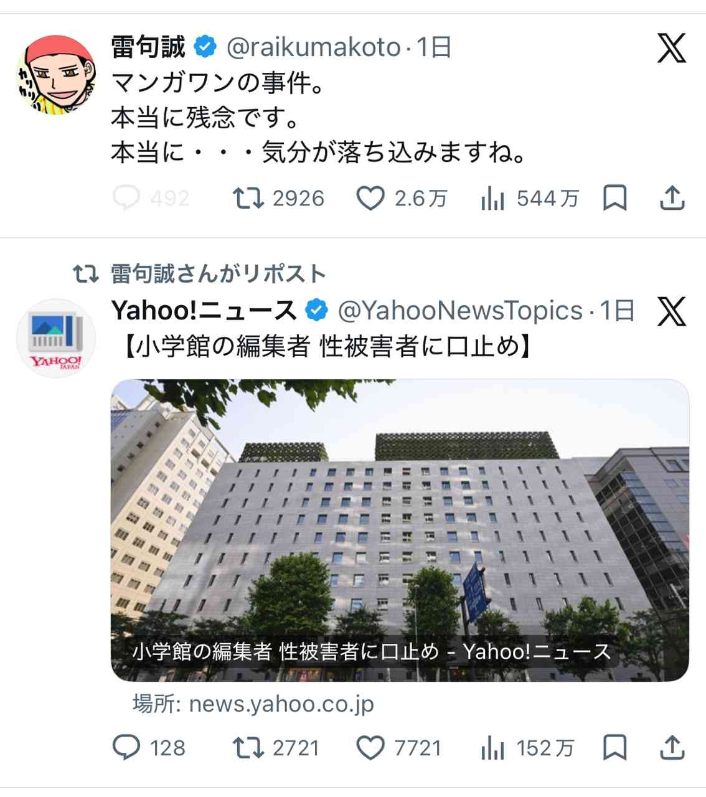Open the @raikumakoto handle link
Viewport: 706px width, 797px height.
point(314,47)
